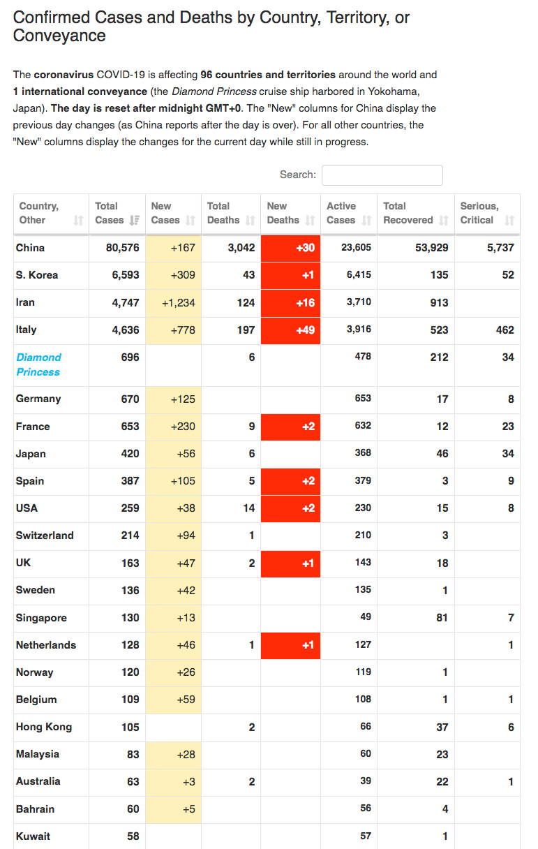Viewport: 538px width, 849px height.
Task: Select the Japan row name
Action: tap(31, 454)
